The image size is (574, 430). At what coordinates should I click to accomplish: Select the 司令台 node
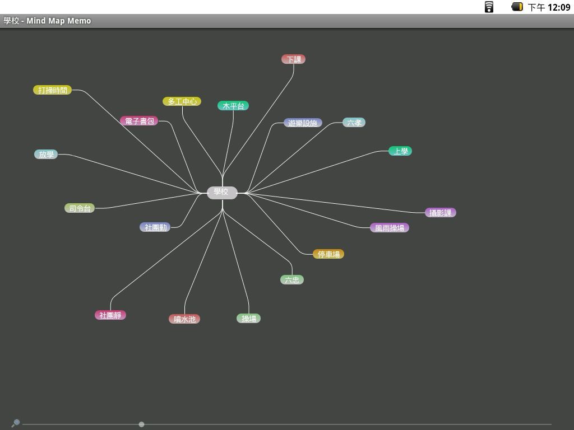(x=80, y=208)
